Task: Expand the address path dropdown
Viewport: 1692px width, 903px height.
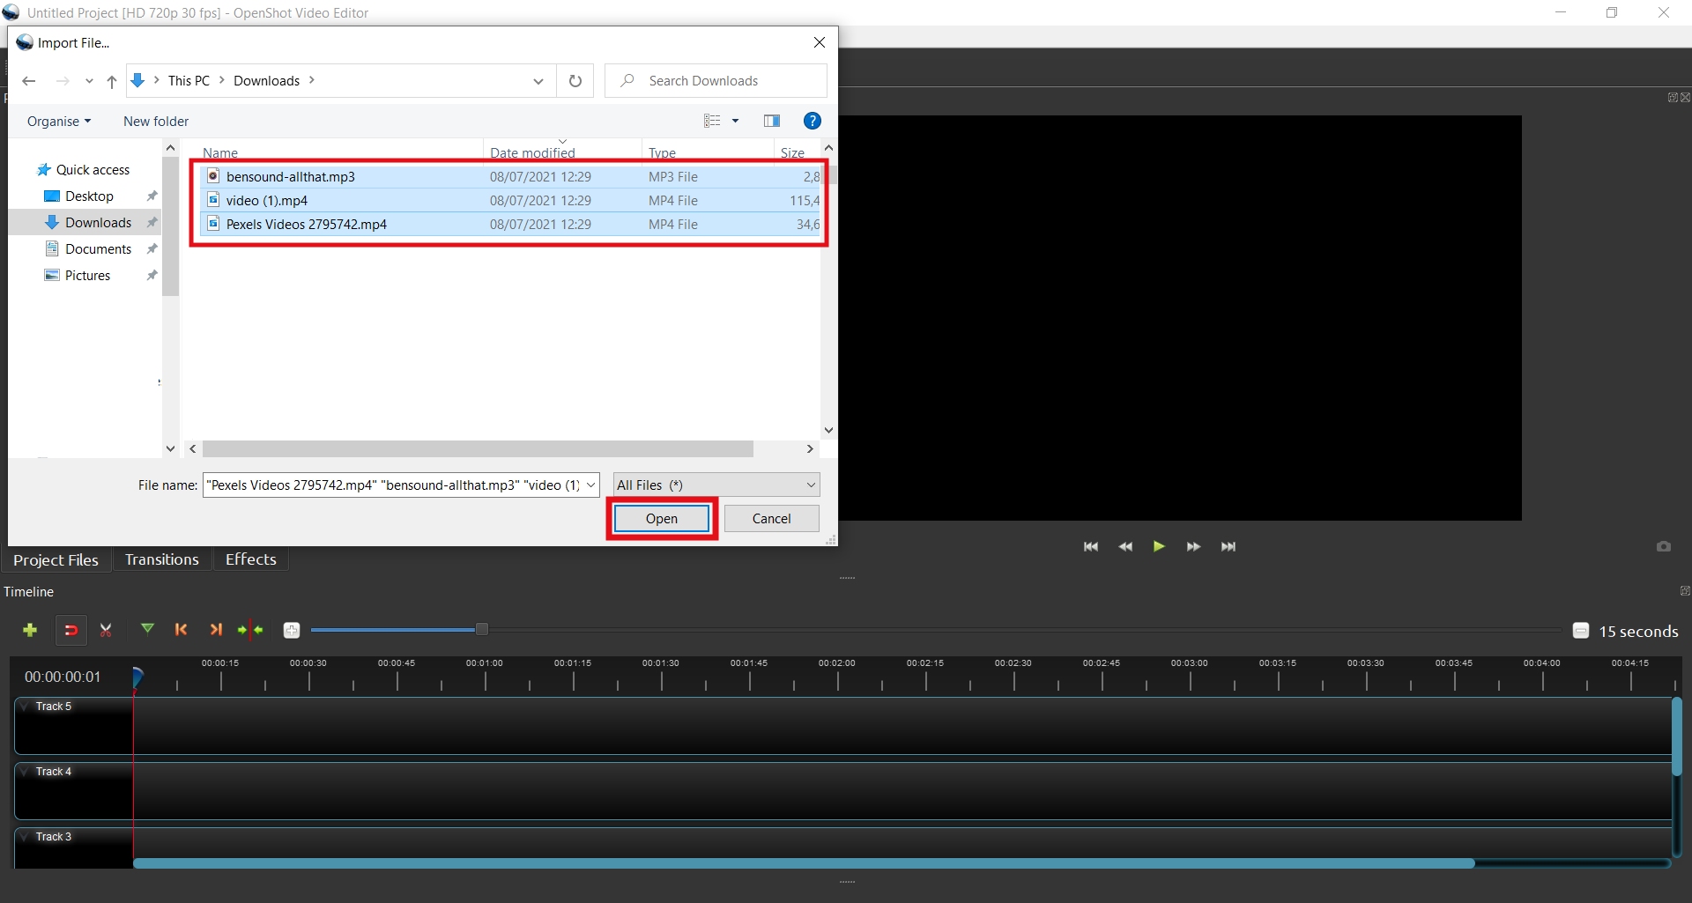Action: 538,81
